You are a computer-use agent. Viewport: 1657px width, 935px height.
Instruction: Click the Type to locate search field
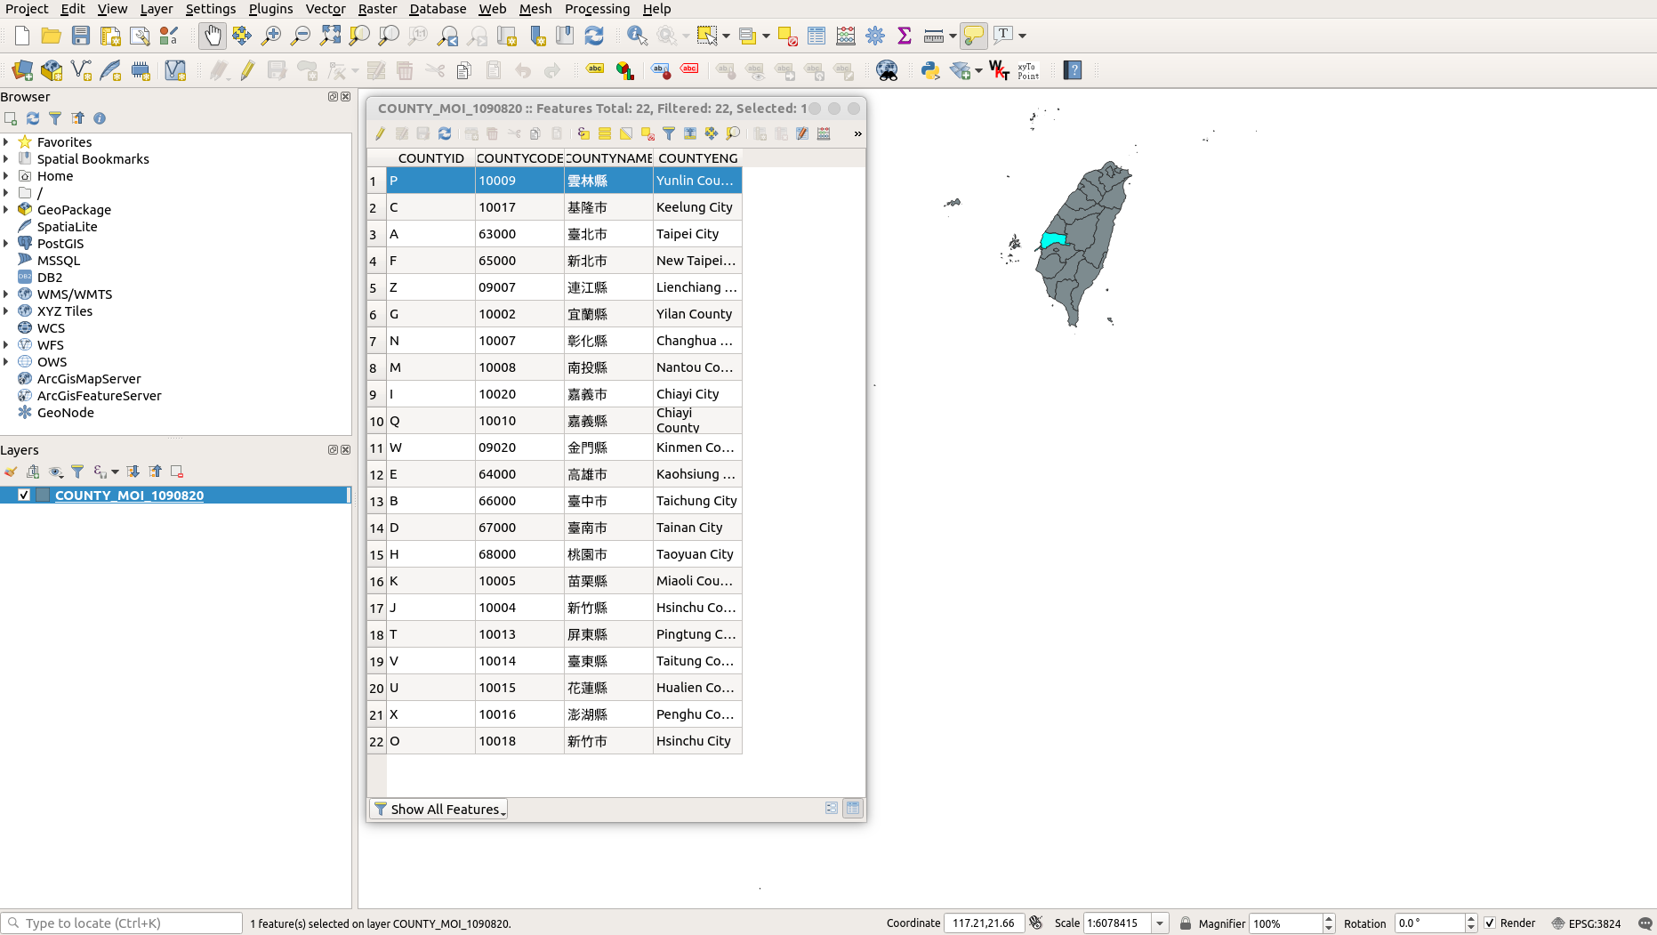click(x=122, y=923)
